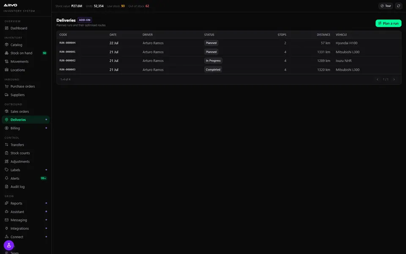Click the Deliveries pin icon
This screenshot has height=254, width=406.
tap(7, 119)
